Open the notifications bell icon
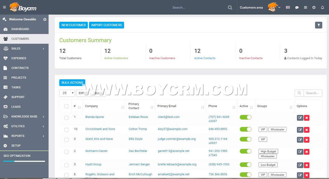This screenshot has width=329, height=179. tap(322, 8)
